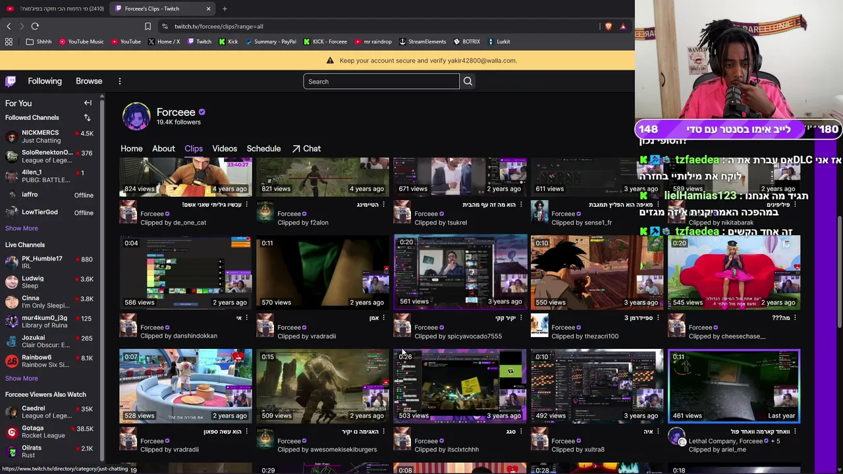Switch to the background YouTube tab
843x474 pixels.
55,9
